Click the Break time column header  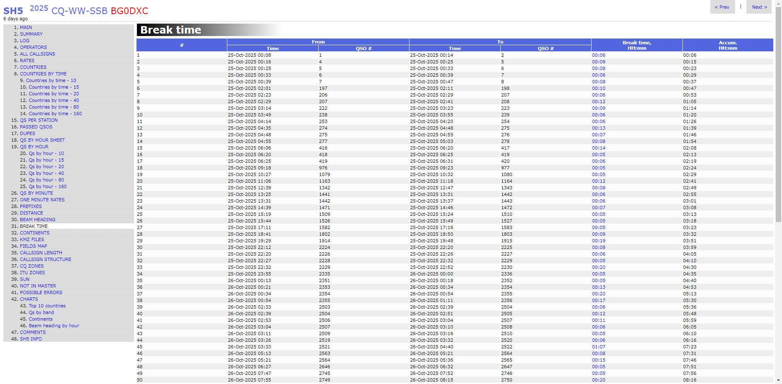point(636,45)
